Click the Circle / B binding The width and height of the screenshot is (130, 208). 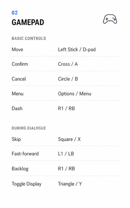point(68,79)
